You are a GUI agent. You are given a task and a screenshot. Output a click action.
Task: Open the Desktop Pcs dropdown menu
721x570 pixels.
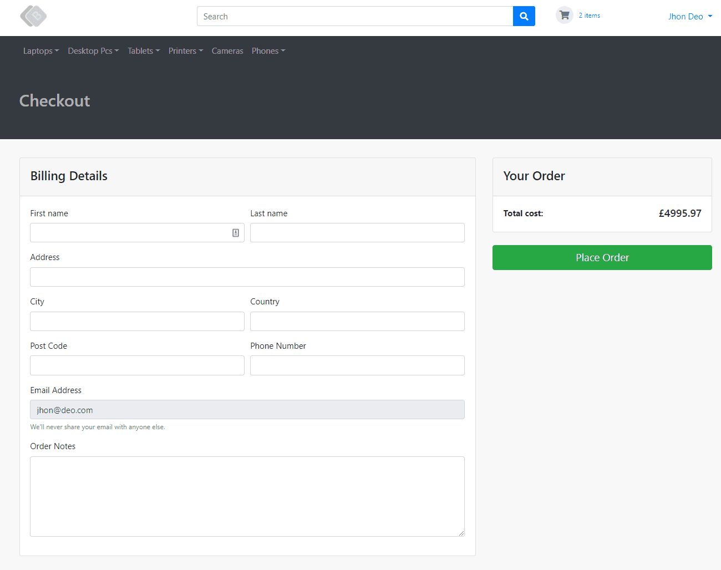point(93,50)
